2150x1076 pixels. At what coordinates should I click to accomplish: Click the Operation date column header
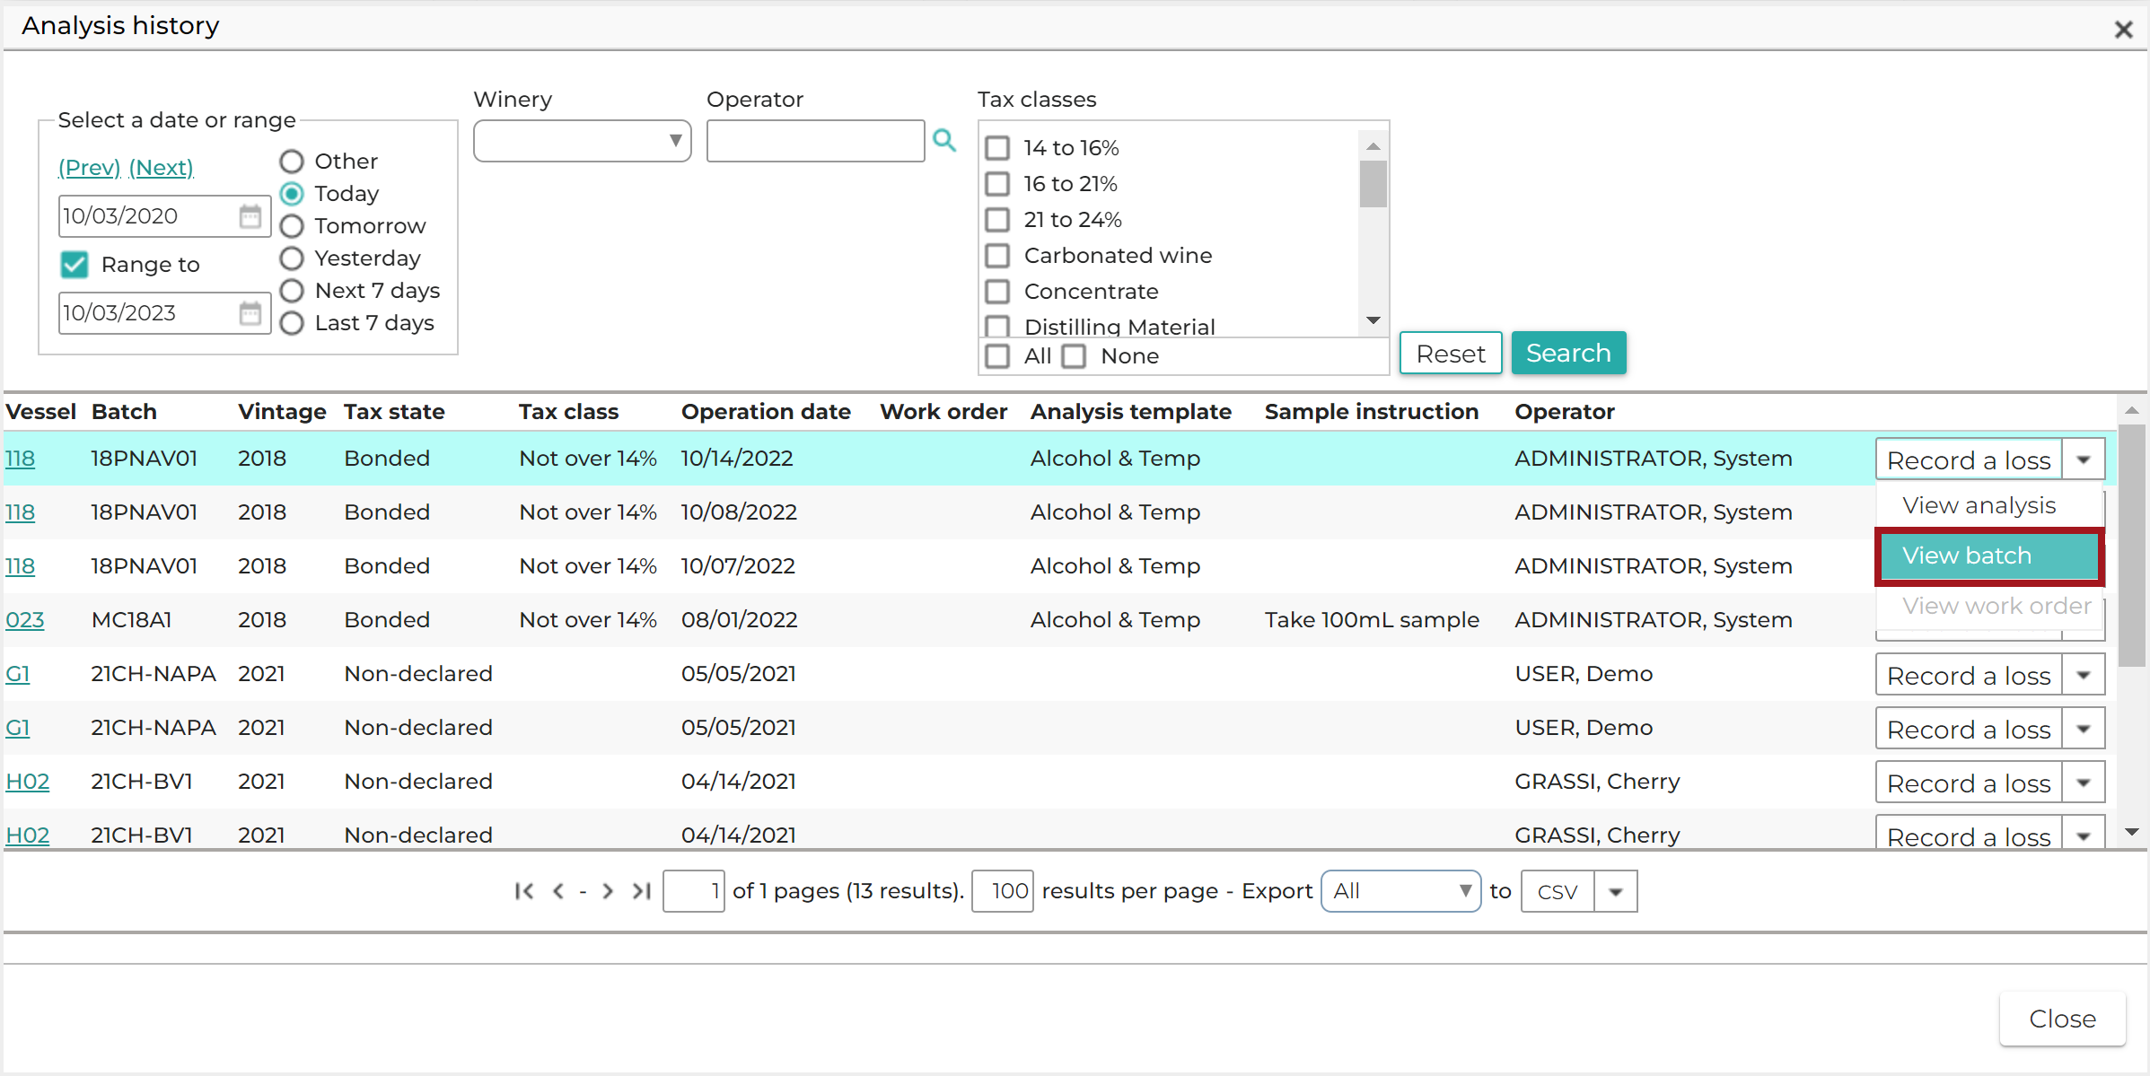coord(766,412)
